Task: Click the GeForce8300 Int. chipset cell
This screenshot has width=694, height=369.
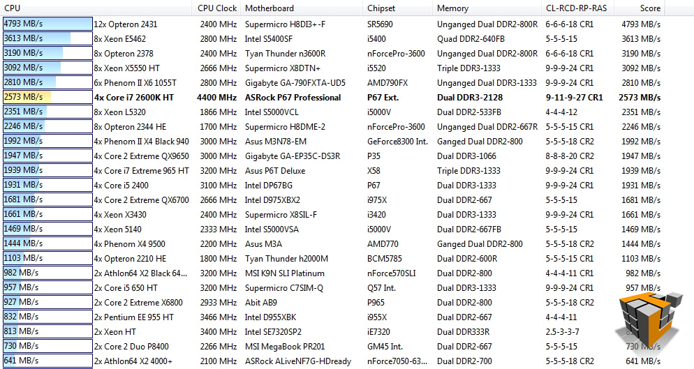Action: tap(397, 141)
